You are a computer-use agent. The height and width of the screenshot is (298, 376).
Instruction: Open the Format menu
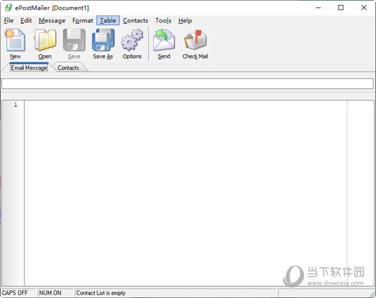[x=82, y=21]
